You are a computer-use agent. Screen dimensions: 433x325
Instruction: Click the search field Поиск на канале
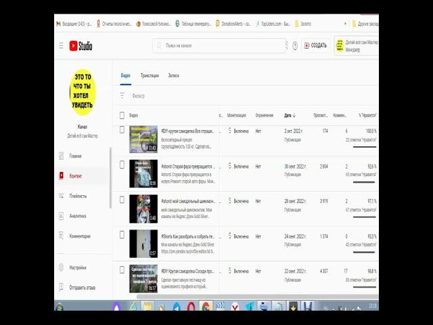[x=219, y=45]
